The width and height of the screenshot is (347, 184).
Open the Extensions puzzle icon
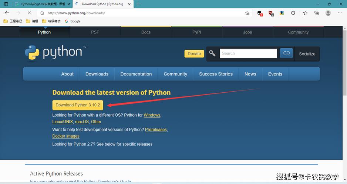[293, 13]
